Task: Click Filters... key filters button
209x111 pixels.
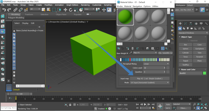Action: (184, 108)
